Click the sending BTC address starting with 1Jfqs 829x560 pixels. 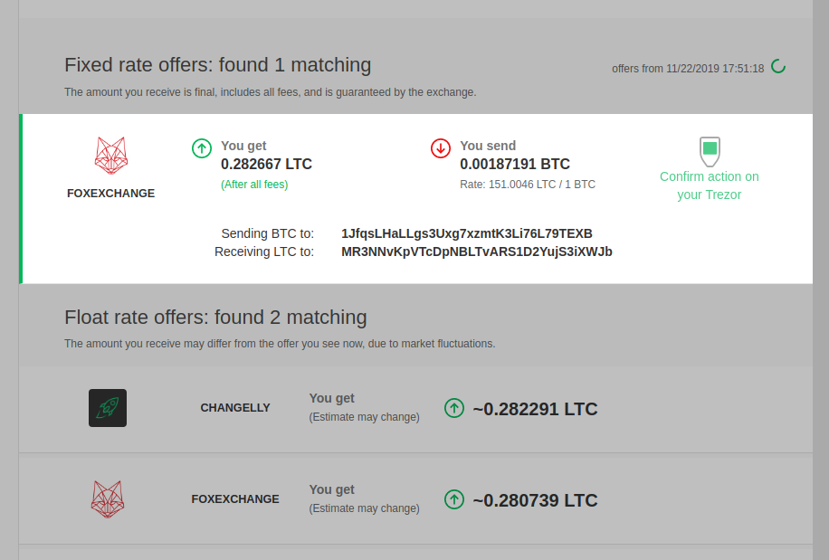[467, 233]
